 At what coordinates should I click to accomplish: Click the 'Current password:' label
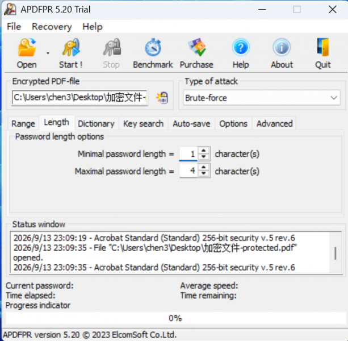pos(40,286)
